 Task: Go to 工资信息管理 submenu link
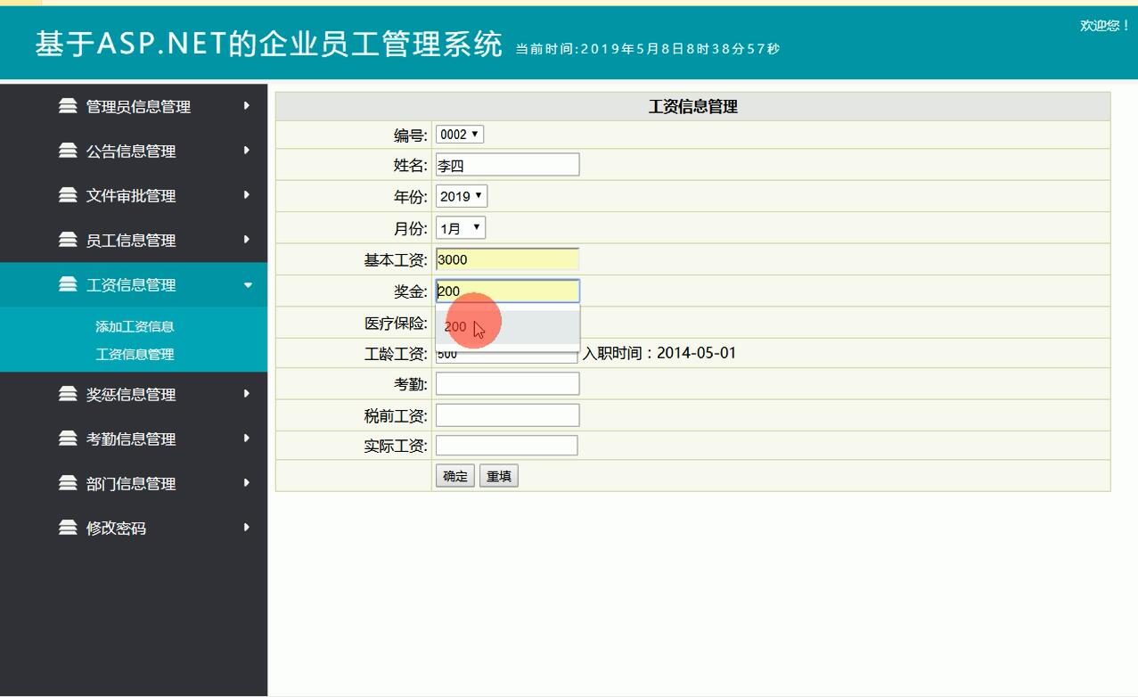tap(135, 354)
